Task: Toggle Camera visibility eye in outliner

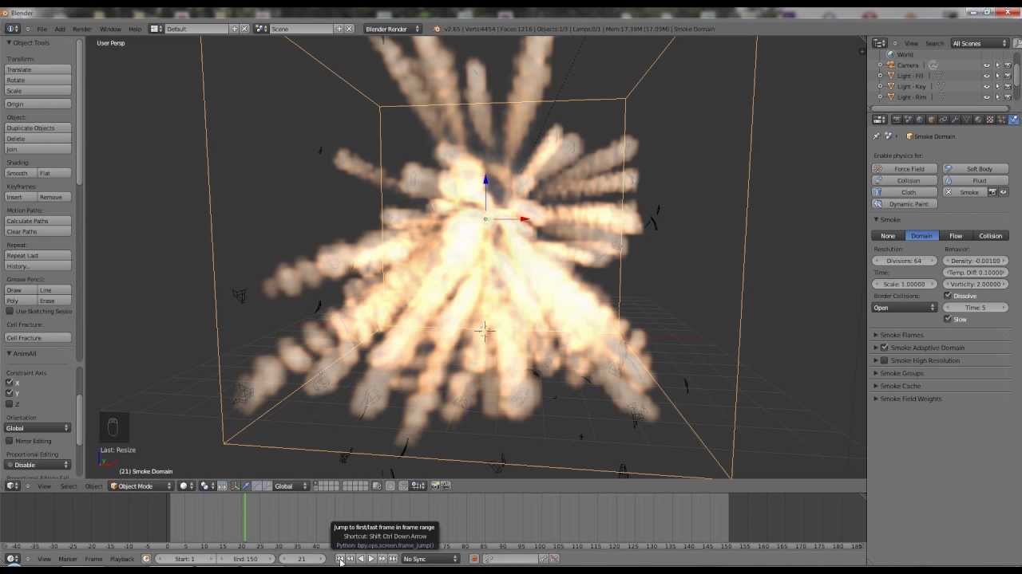Action: point(987,65)
